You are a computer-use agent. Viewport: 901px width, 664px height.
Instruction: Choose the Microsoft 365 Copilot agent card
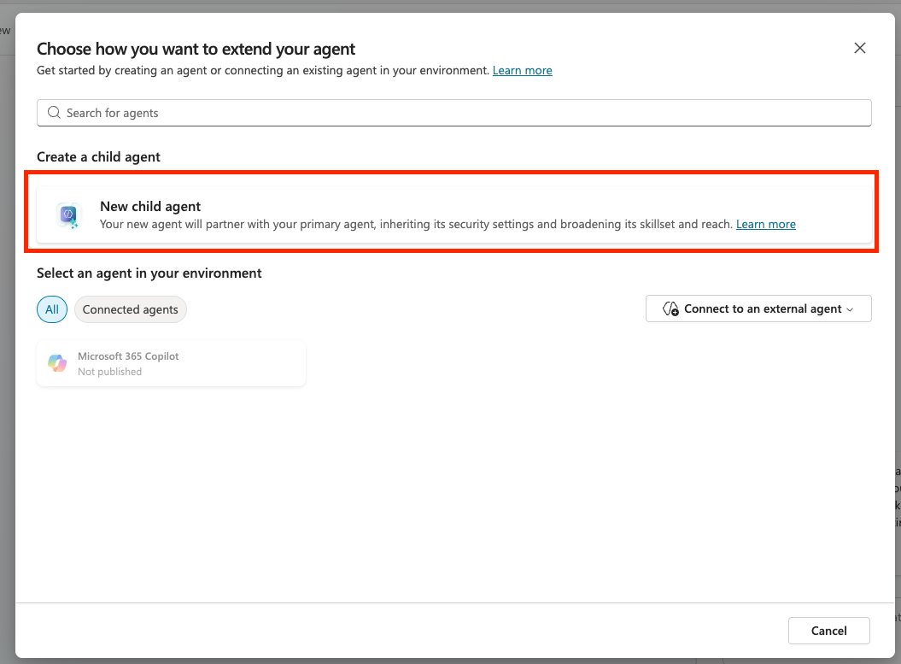coord(171,363)
